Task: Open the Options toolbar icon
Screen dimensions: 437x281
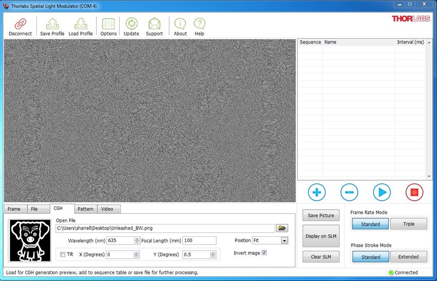Action: click(109, 24)
